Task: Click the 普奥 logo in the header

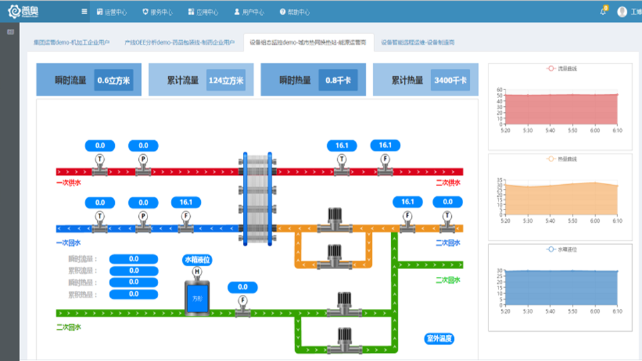Action: (x=23, y=11)
